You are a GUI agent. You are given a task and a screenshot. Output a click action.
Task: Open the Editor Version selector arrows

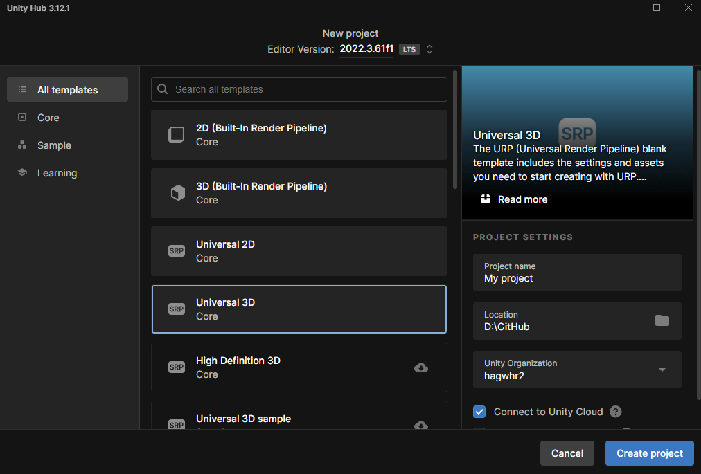click(x=429, y=49)
